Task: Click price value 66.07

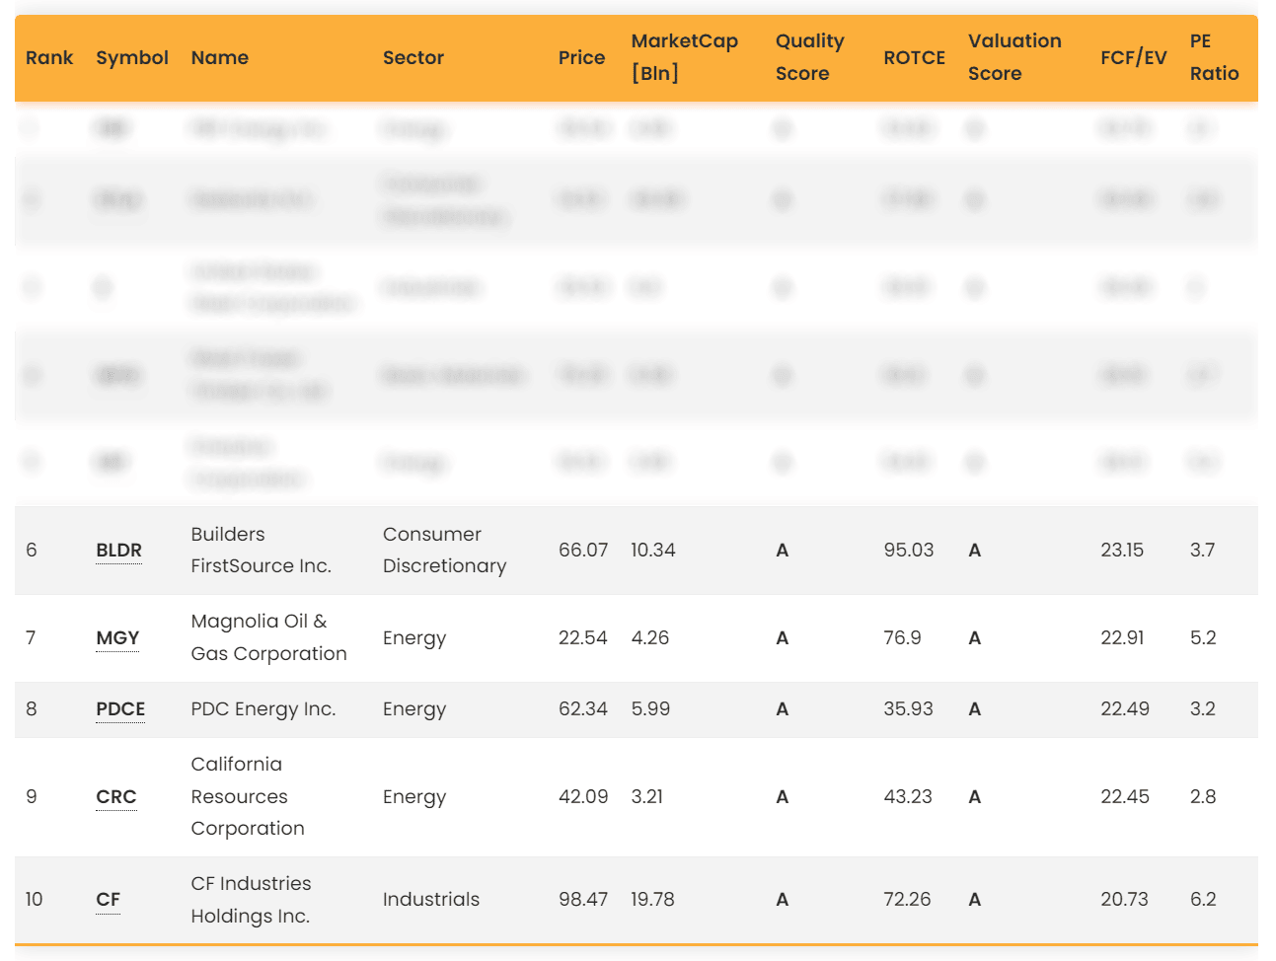Action: (583, 551)
